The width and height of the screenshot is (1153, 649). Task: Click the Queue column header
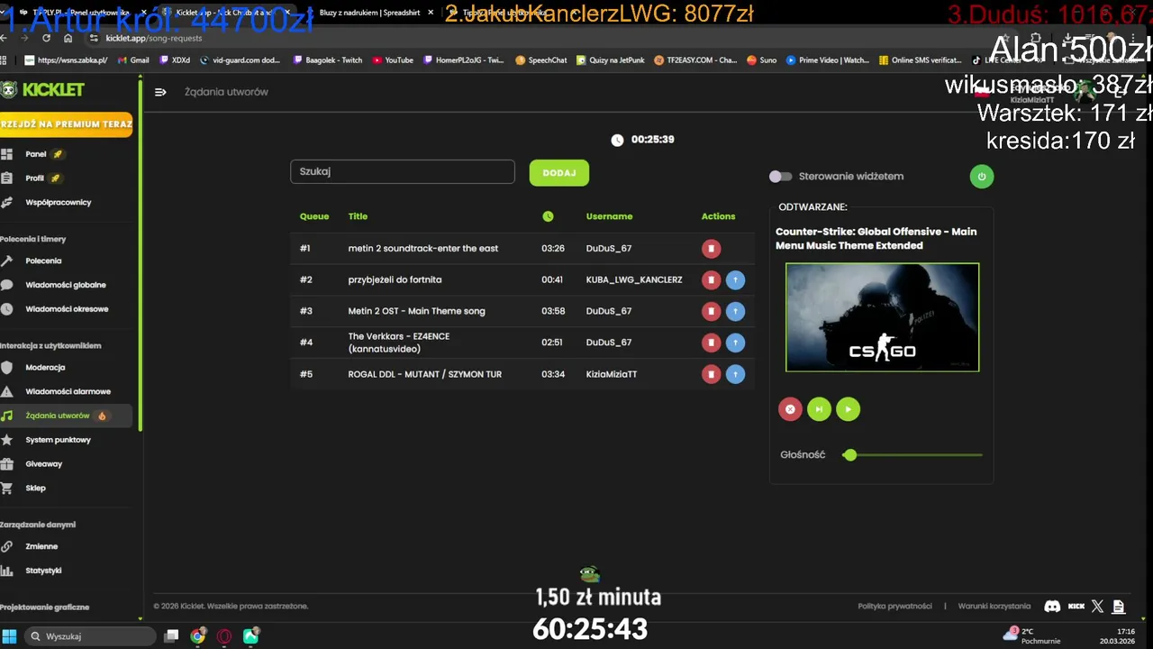pyautogui.click(x=314, y=216)
